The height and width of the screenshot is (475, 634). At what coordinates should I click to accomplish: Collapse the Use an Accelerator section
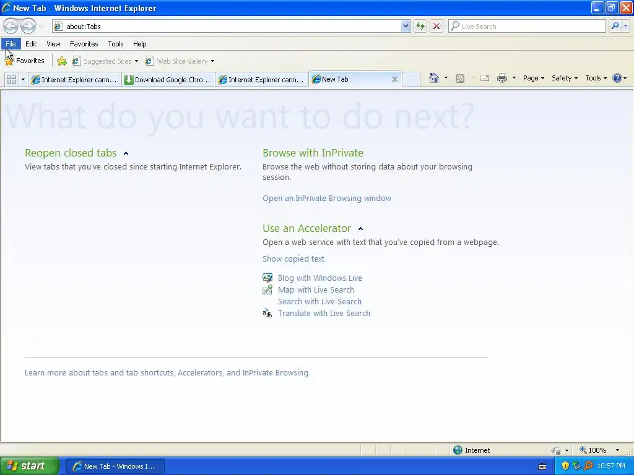coord(361,229)
